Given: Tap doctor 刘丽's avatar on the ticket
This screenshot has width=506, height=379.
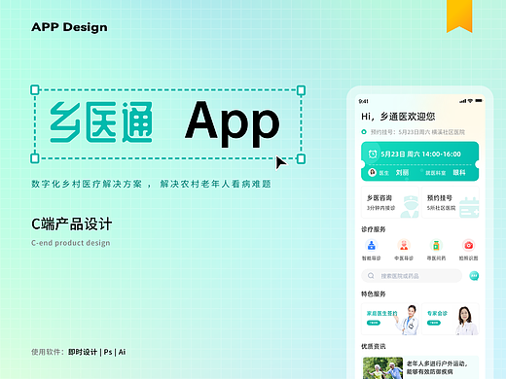Looking at the screenshot, I should 373,172.
